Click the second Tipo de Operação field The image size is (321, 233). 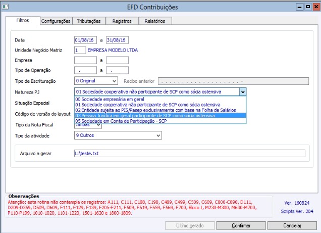pyautogui.click(x=117, y=70)
